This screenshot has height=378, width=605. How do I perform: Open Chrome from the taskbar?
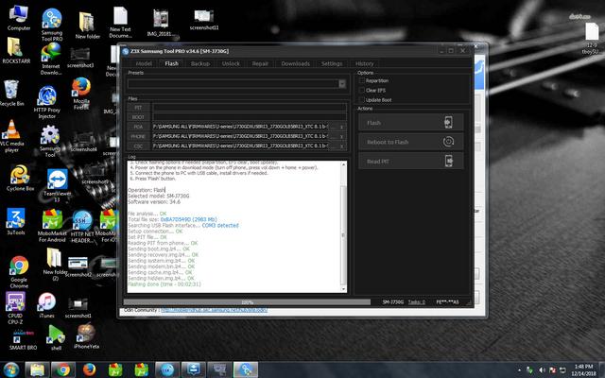63,369
